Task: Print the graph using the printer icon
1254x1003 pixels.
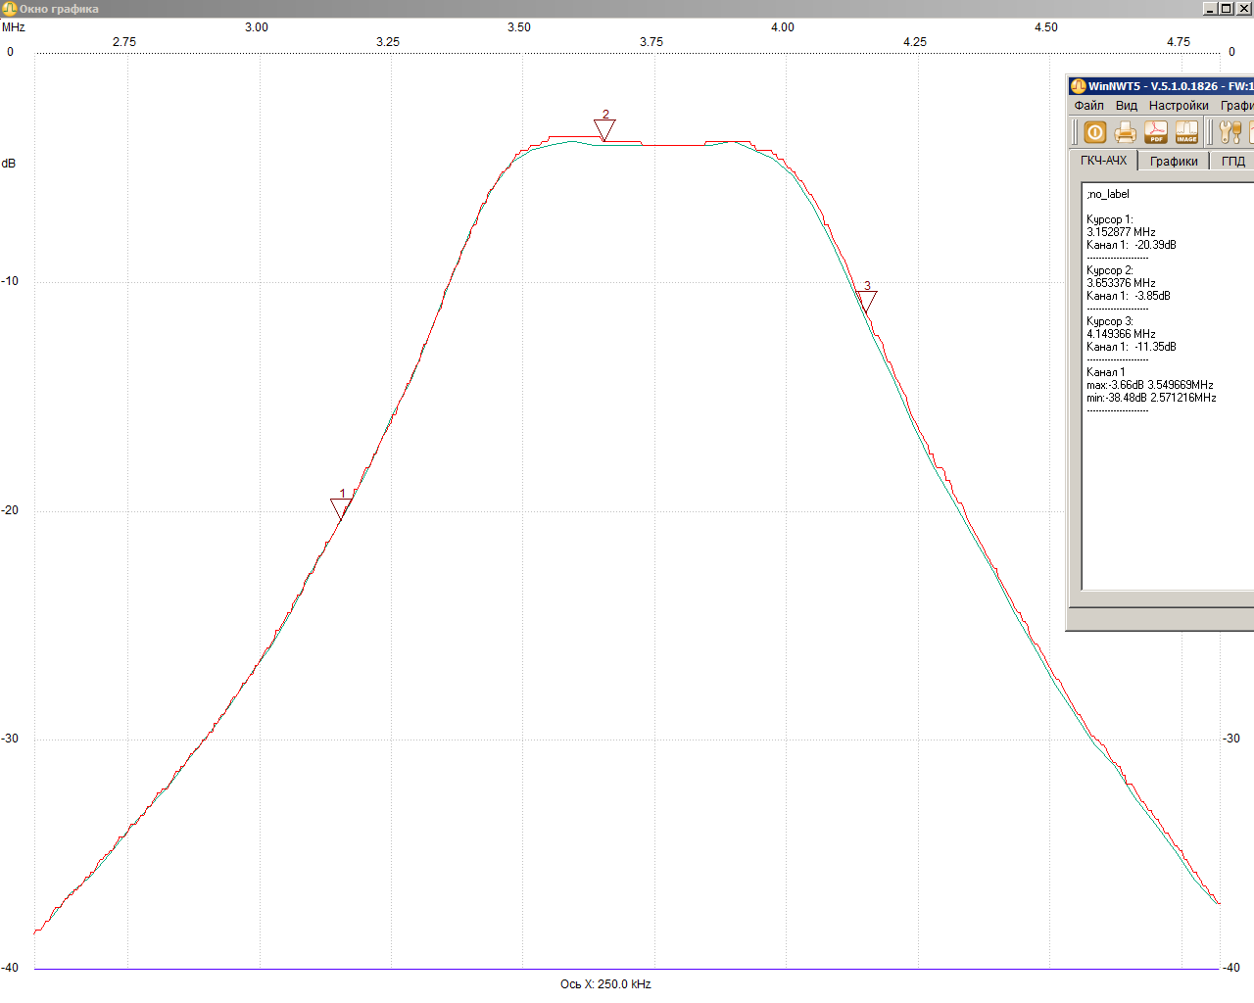Action: click(x=1126, y=132)
